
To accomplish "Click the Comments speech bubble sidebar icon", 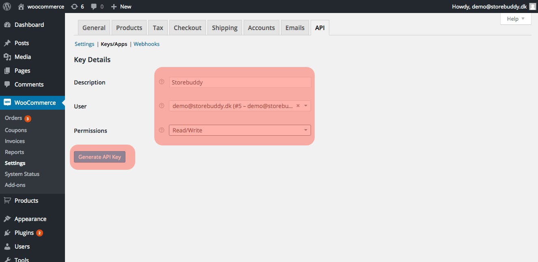I will click(7, 84).
